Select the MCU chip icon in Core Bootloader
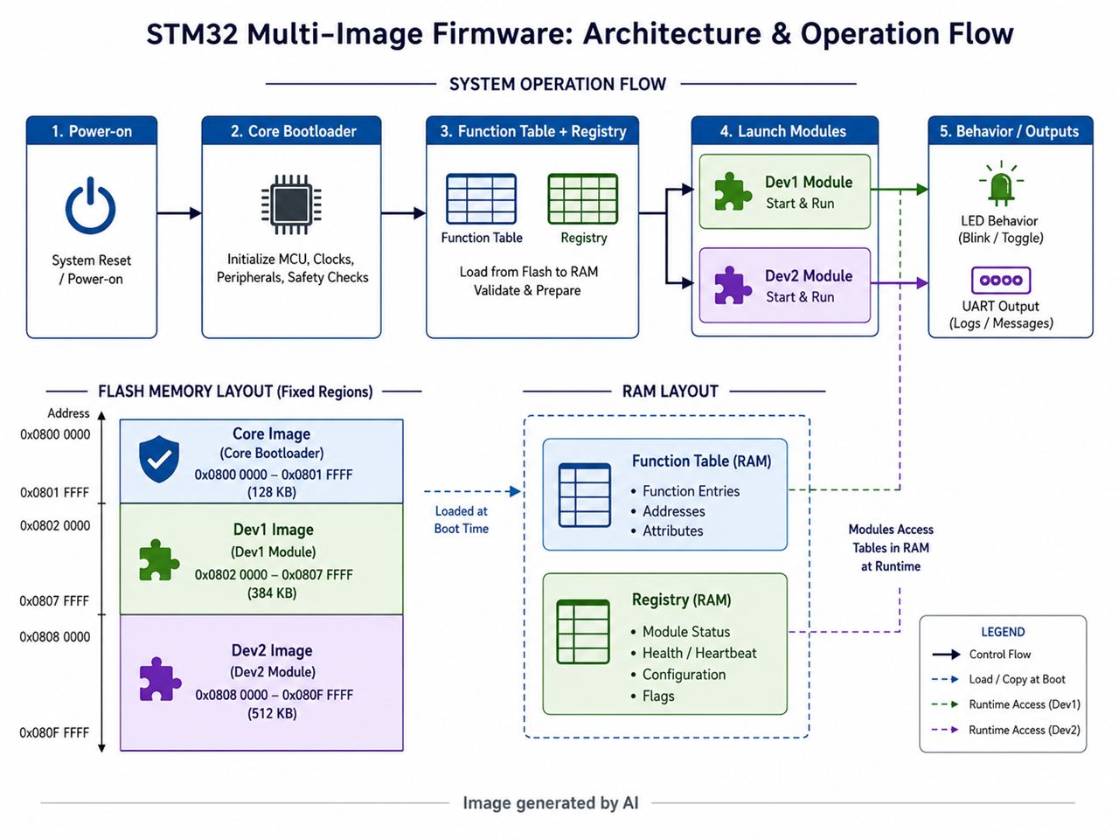The image size is (1119, 839). click(291, 205)
